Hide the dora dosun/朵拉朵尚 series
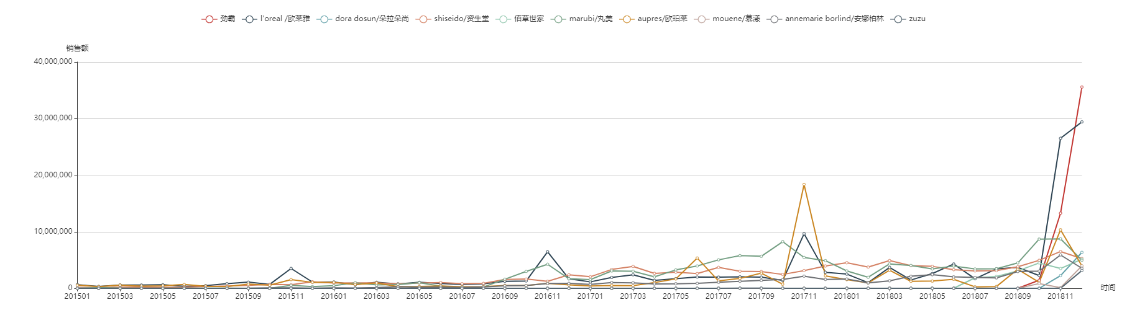Viewport: 1127px width, 310px height. [363, 19]
